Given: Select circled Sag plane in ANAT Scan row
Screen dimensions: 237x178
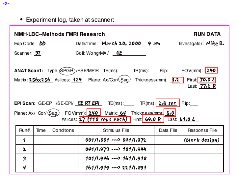Looking at the screenshot, I should coord(124,80).
